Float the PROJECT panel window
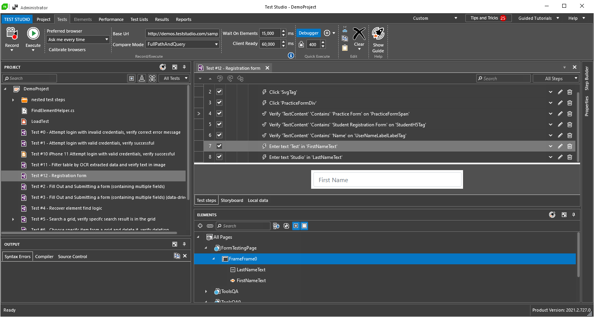Screen dimensions: 594x317 (175, 67)
